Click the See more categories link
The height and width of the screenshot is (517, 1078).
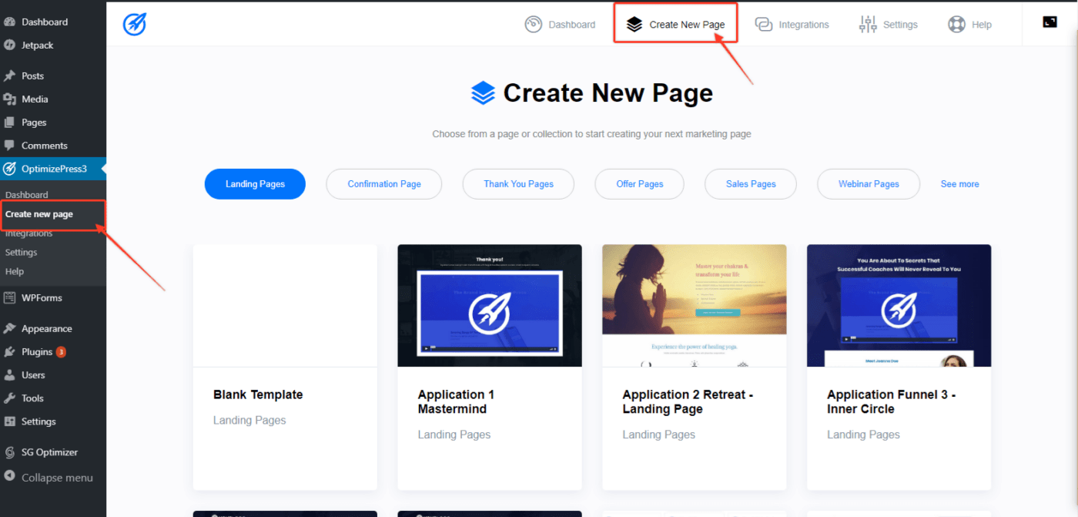click(x=959, y=184)
